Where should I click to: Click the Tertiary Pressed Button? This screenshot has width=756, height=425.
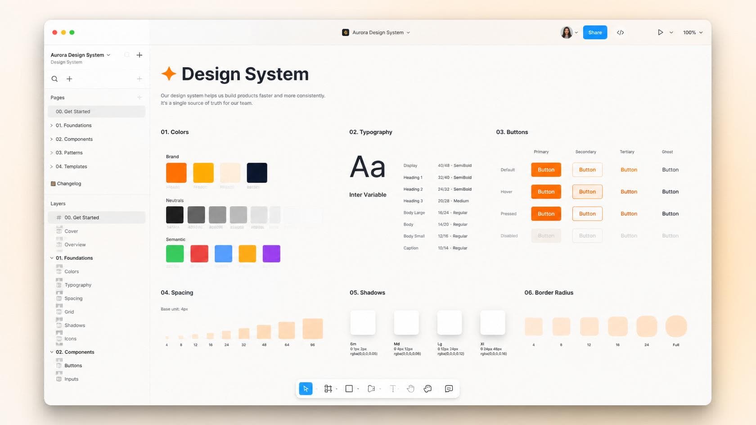click(629, 214)
